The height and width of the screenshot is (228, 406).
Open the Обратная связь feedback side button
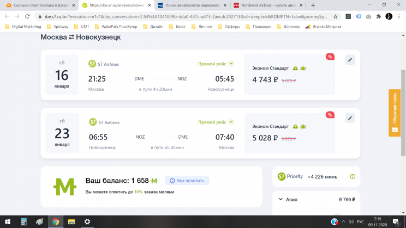tap(395, 113)
